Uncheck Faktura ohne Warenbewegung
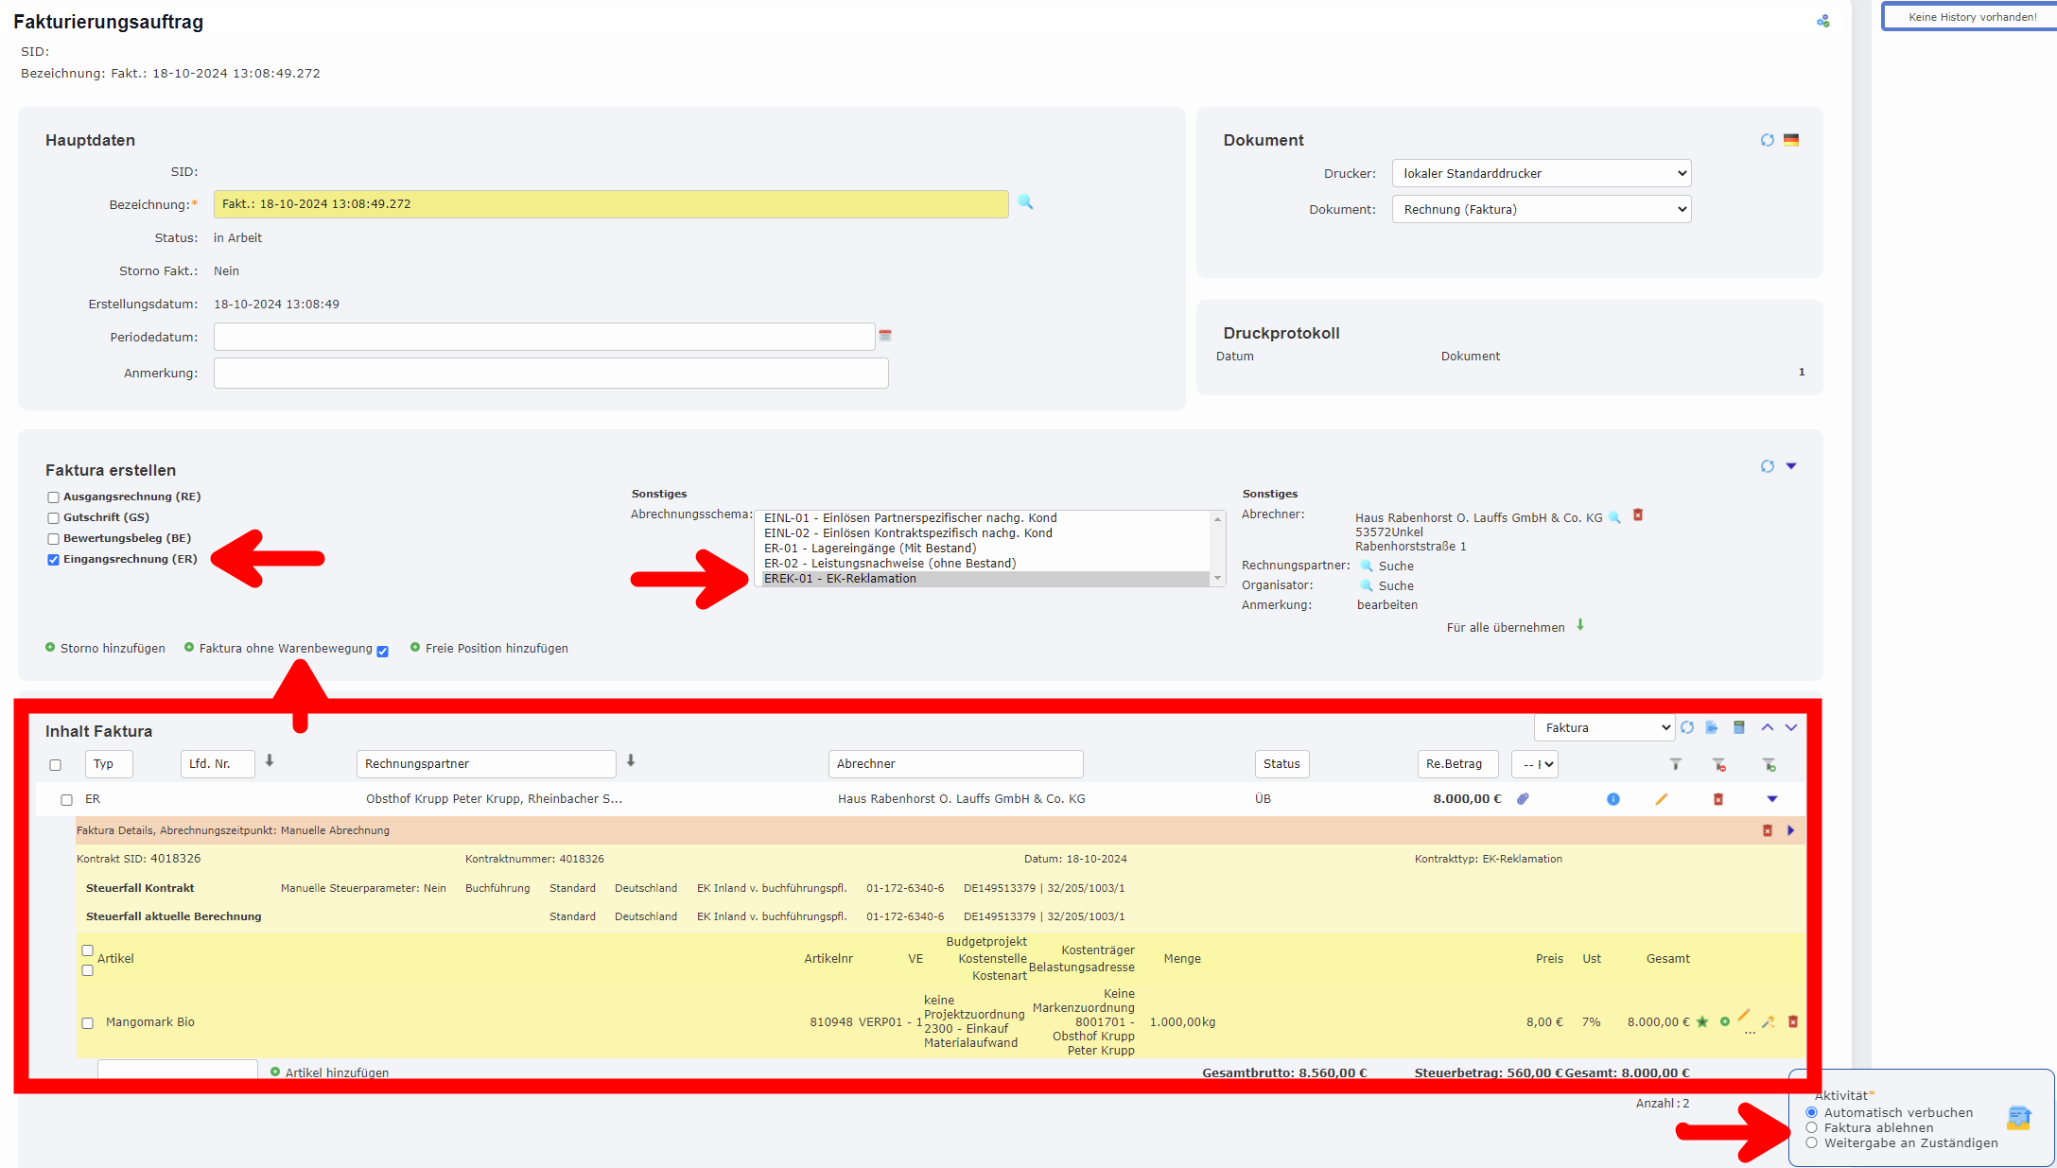Screen dimensions: 2057x1168 point(382,651)
